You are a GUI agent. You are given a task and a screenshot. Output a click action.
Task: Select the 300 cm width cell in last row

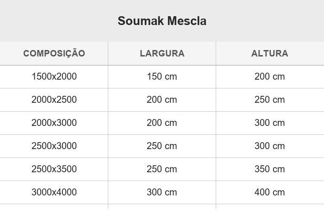162,193
